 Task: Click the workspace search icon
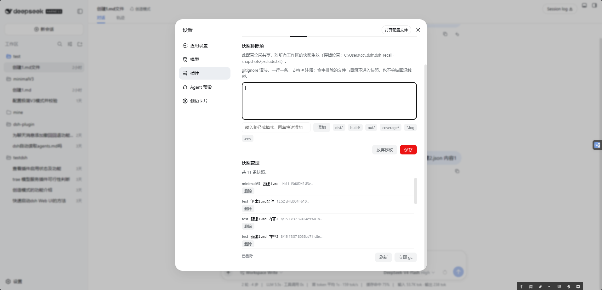click(x=60, y=44)
